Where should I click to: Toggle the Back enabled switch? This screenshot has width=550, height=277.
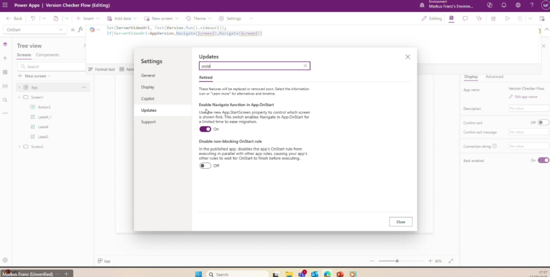point(544,160)
